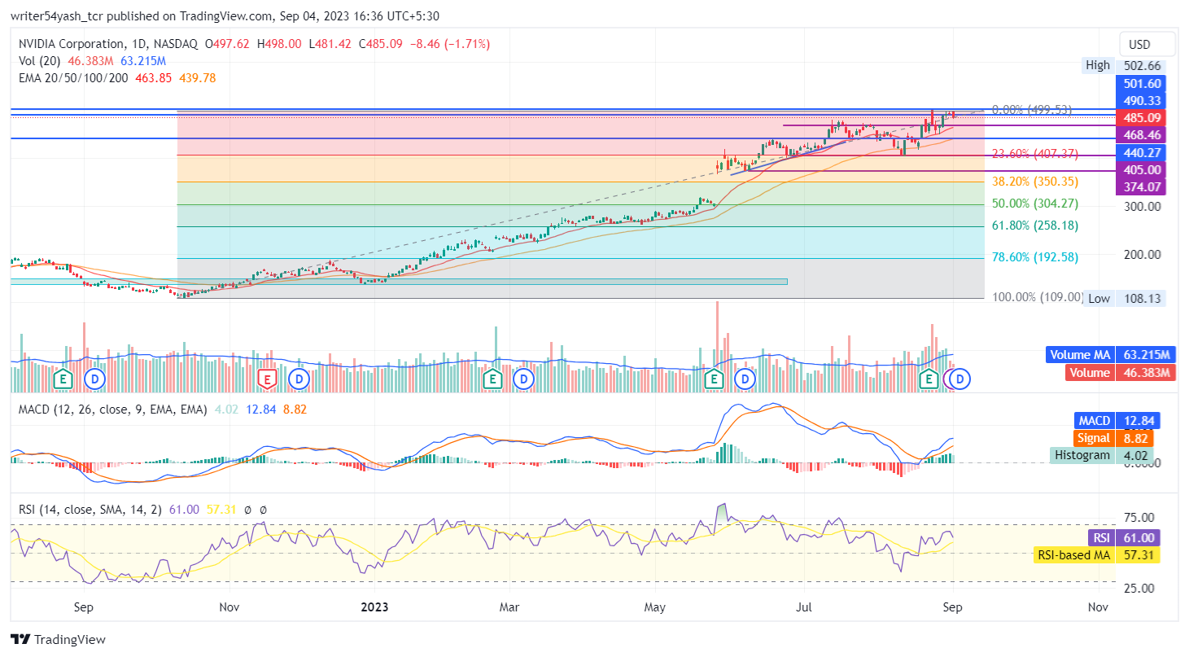Viewport: 1189px width, 657px height.
Task: Click the blue Volume MA label on the scale
Action: coord(1079,355)
